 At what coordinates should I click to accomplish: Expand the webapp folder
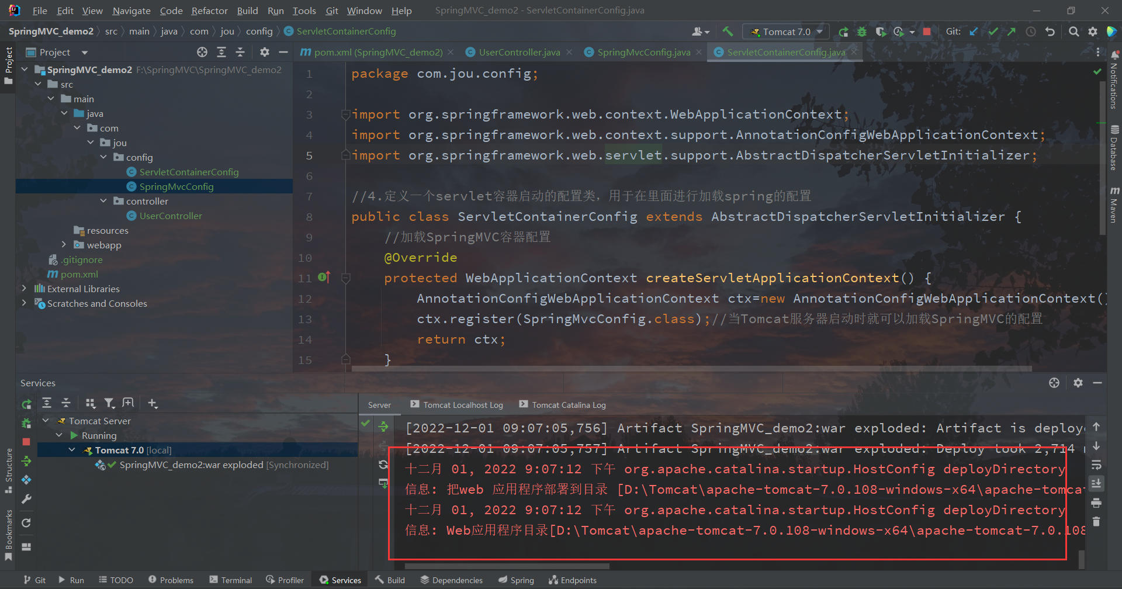point(64,245)
